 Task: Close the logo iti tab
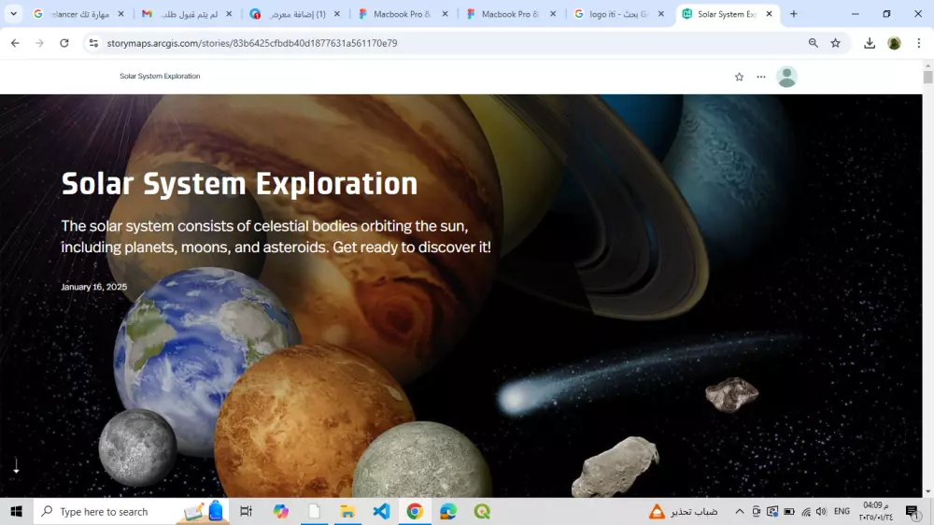click(x=660, y=14)
